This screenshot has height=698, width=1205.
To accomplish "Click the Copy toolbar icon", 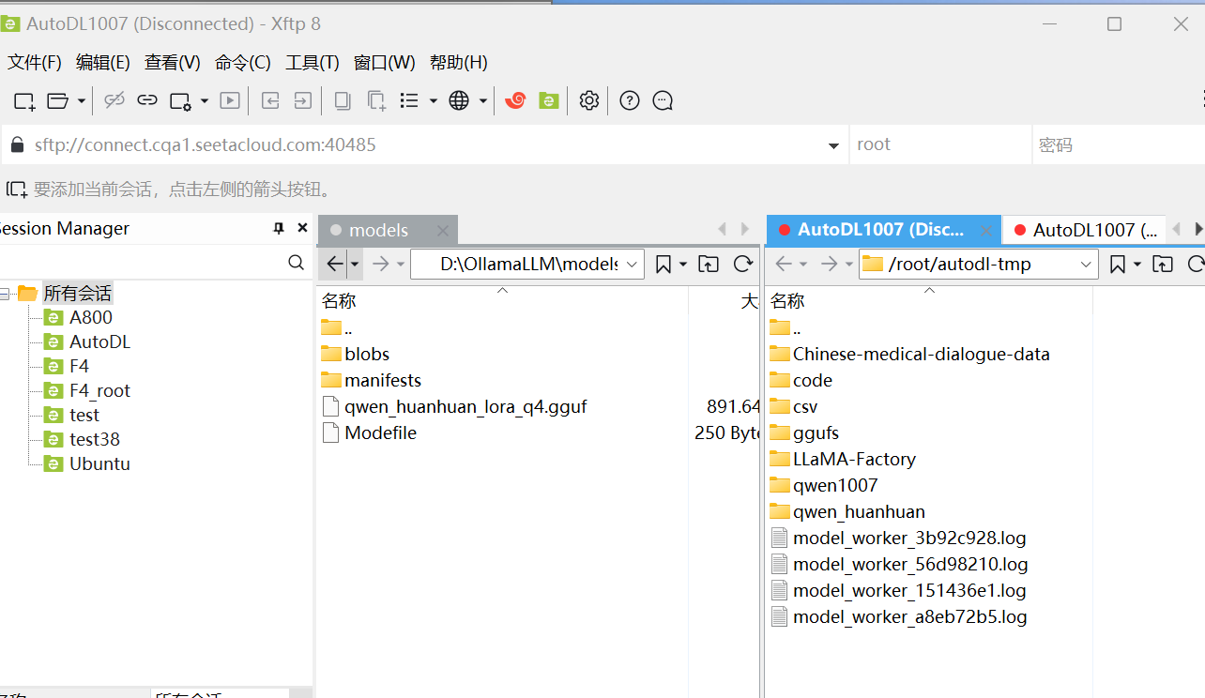I will [x=343, y=100].
